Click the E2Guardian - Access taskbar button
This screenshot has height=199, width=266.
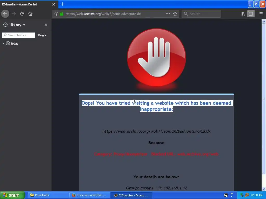pyautogui.click(x=131, y=195)
